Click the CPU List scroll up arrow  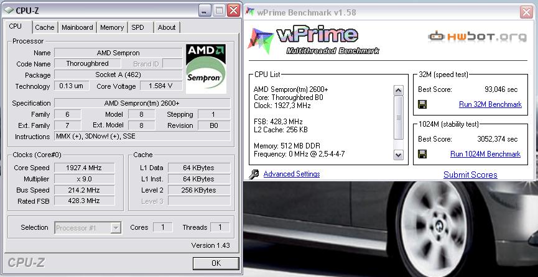click(x=398, y=91)
